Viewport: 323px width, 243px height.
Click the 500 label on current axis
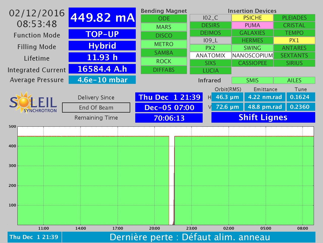pos(12,126)
